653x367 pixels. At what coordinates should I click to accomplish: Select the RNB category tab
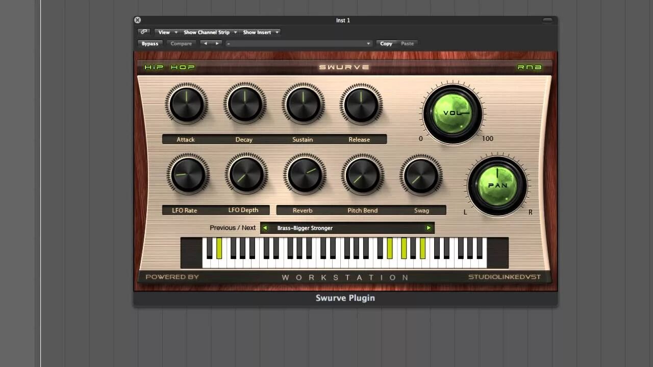(x=530, y=67)
